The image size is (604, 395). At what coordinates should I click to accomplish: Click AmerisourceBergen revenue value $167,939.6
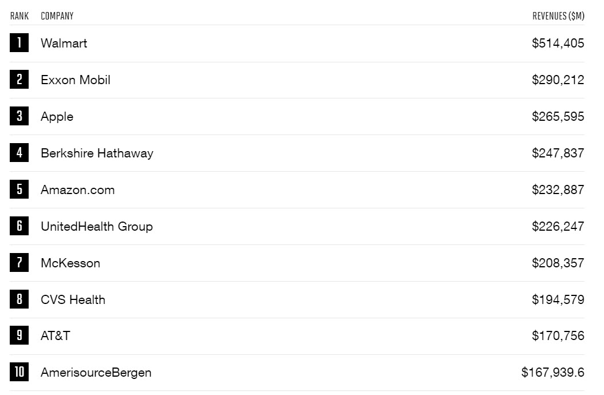(x=552, y=372)
